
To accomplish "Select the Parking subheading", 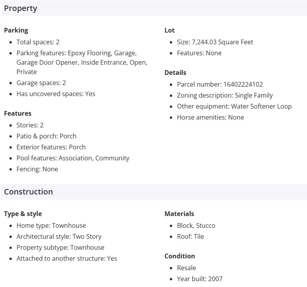I will pyautogui.click(x=16, y=30).
